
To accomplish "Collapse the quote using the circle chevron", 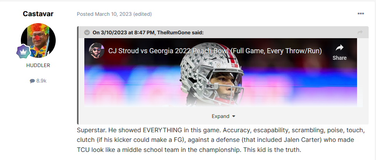I will [87, 32].
